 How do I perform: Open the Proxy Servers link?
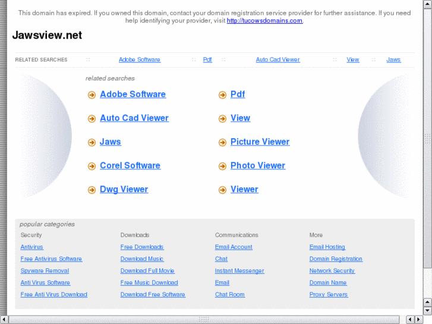(329, 295)
